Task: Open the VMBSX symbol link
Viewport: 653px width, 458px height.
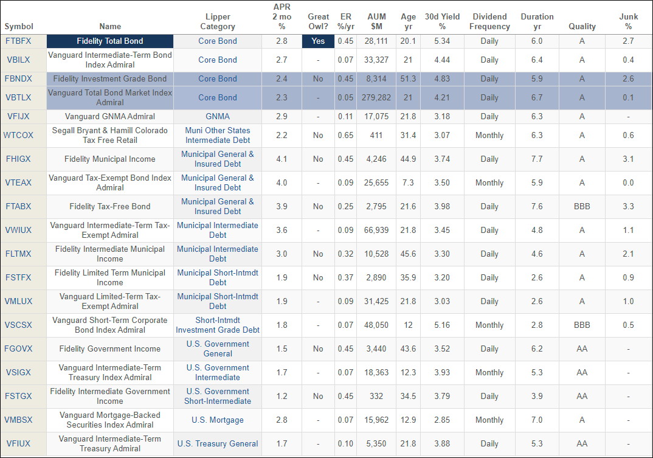Action: tap(18, 420)
